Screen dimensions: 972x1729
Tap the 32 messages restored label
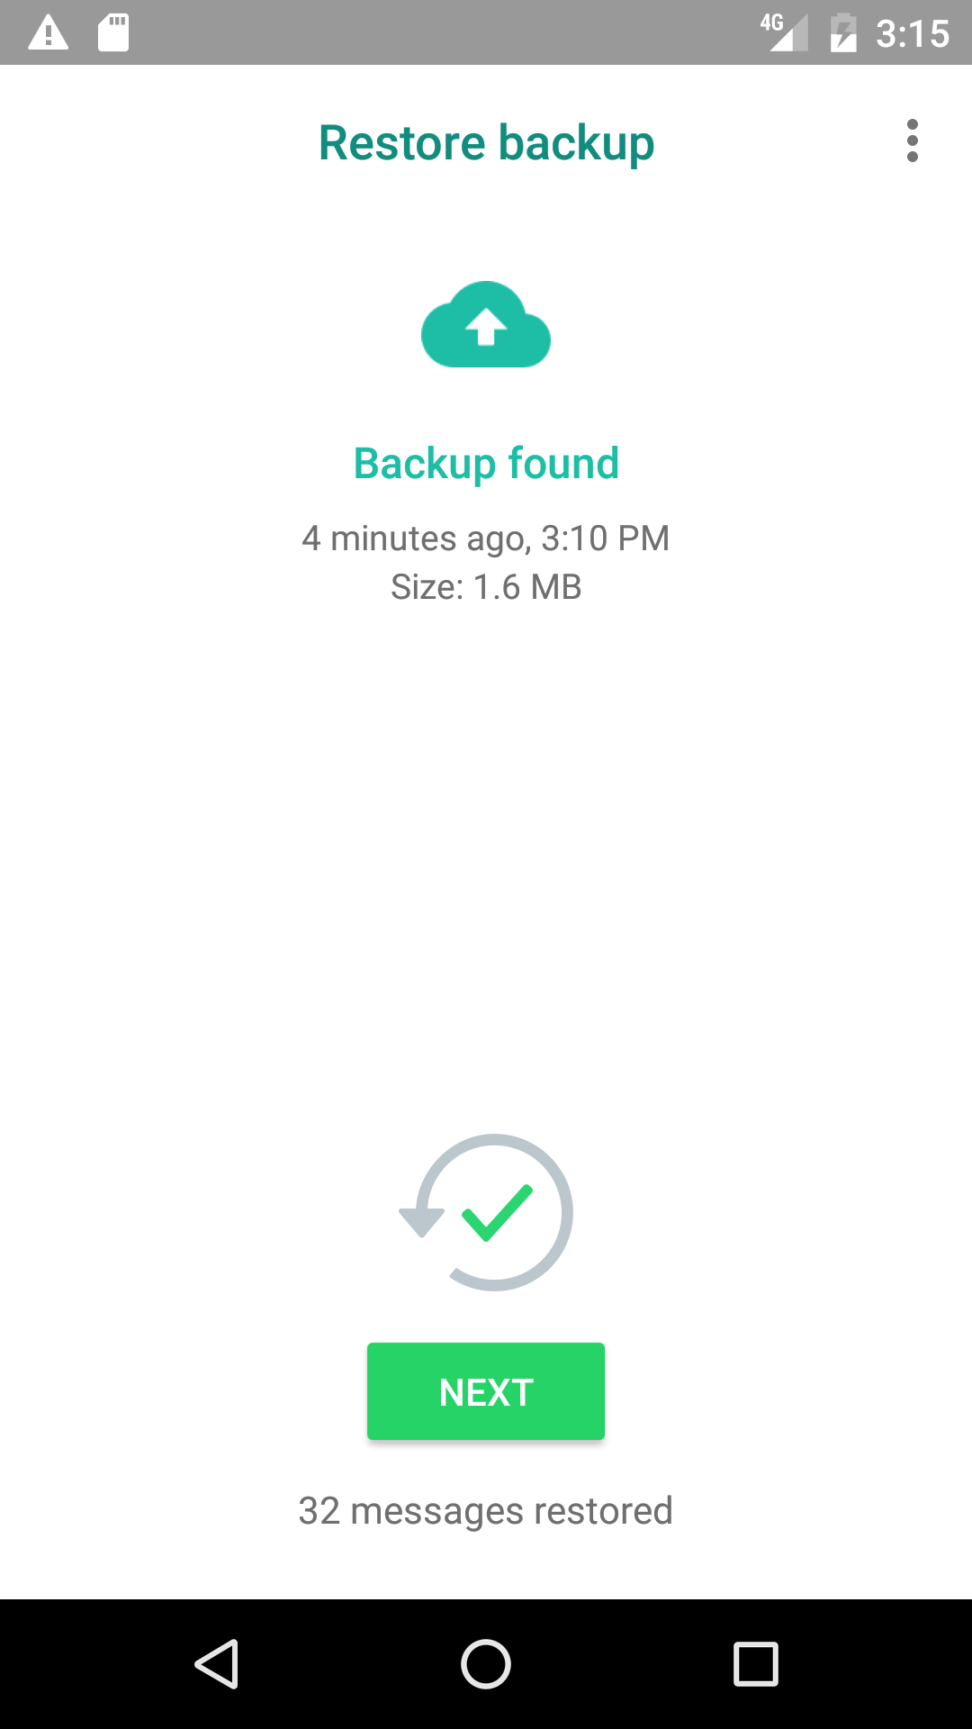(x=486, y=1511)
